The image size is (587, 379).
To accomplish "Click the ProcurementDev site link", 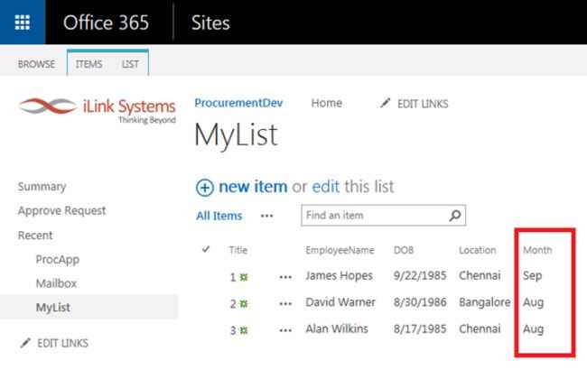I will point(238,103).
